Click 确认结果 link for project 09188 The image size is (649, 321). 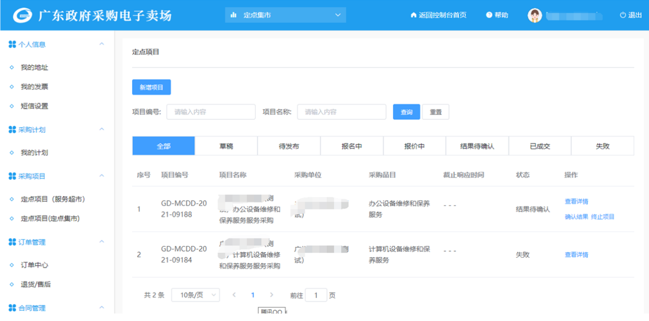pyautogui.click(x=576, y=217)
